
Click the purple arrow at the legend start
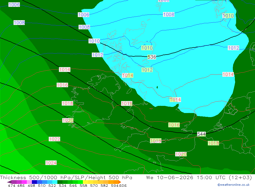pyautogui.click(x=9, y=182)
